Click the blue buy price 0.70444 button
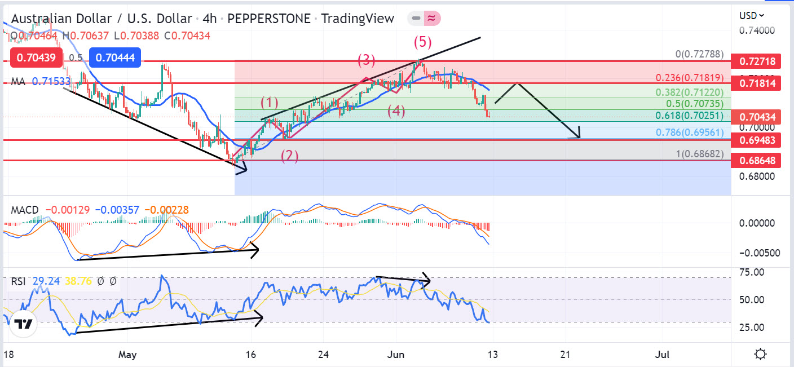The image size is (794, 367). tap(115, 57)
